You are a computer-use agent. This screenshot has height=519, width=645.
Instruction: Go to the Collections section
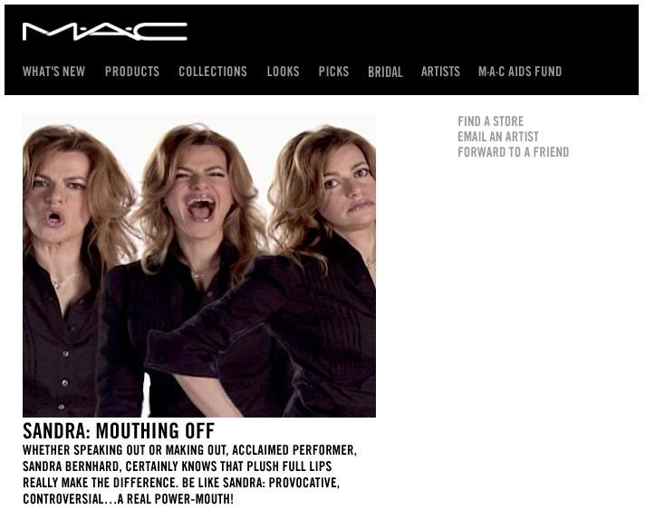[213, 72]
